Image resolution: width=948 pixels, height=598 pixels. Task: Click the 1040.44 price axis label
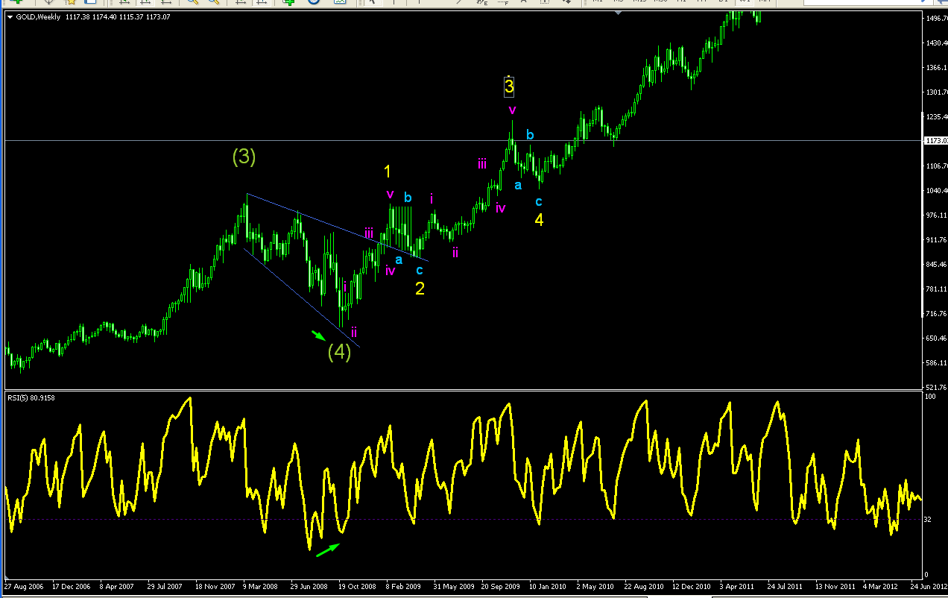935,191
